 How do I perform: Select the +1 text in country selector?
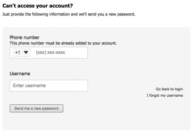(17, 53)
